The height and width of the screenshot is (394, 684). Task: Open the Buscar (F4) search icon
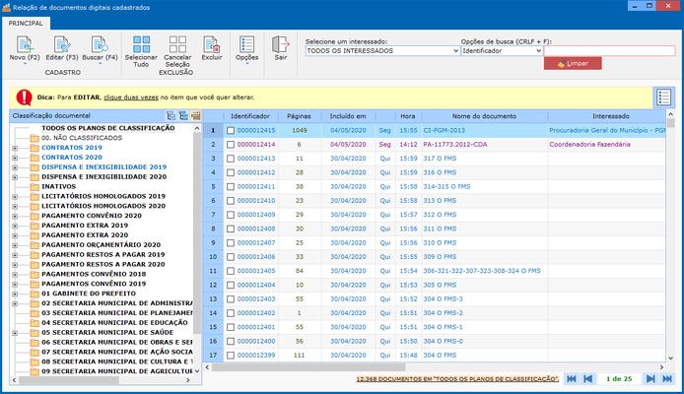pyautogui.click(x=100, y=44)
